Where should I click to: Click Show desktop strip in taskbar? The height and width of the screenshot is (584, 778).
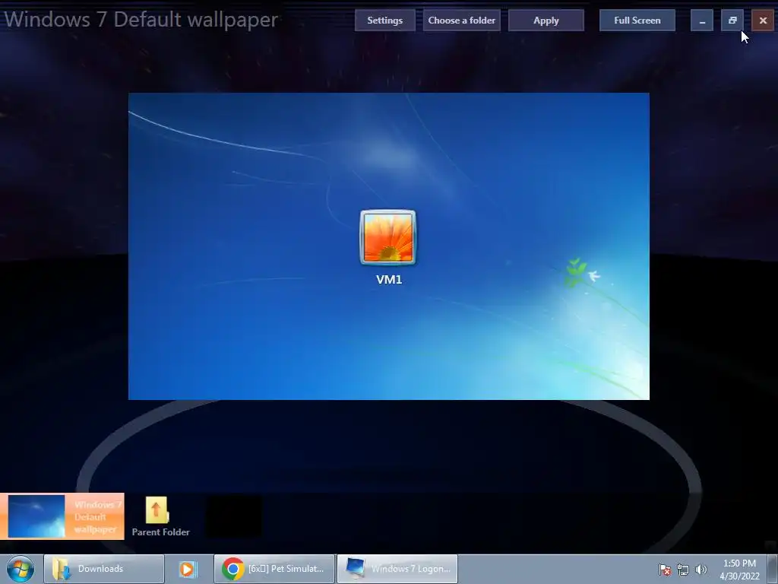(x=772, y=569)
